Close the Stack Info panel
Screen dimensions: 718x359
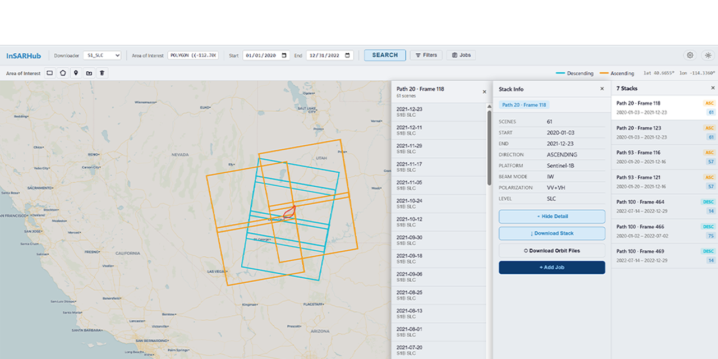(602, 89)
